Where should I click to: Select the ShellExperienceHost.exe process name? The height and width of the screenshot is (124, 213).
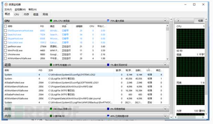(20, 31)
